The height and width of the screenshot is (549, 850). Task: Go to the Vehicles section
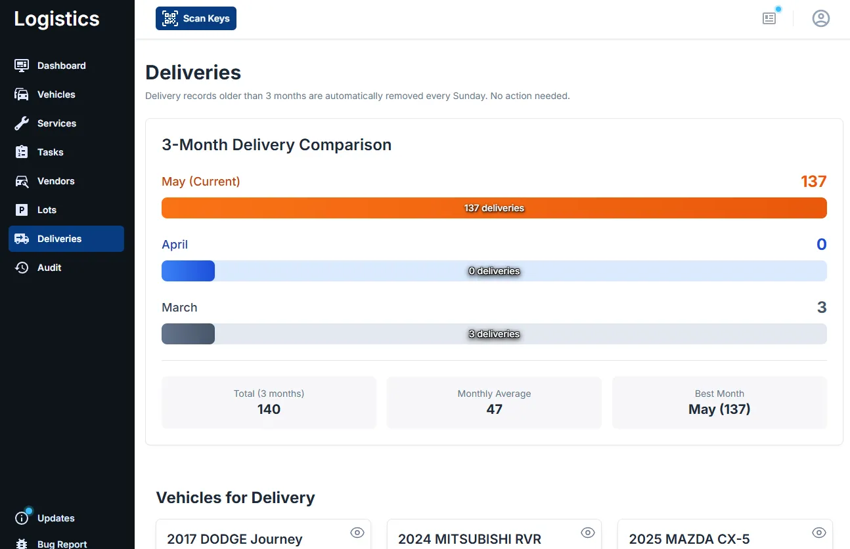[66, 94]
